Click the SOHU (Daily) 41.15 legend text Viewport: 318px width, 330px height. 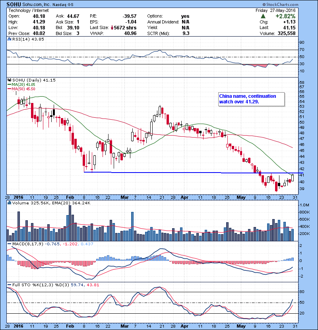coord(34,80)
